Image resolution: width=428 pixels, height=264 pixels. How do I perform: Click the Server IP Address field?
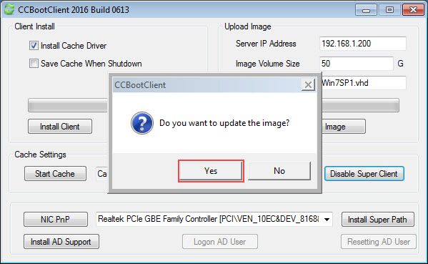pos(363,44)
